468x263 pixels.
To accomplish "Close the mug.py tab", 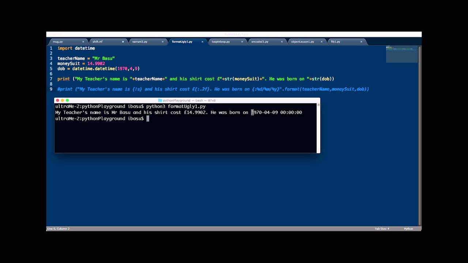I will point(83,42).
